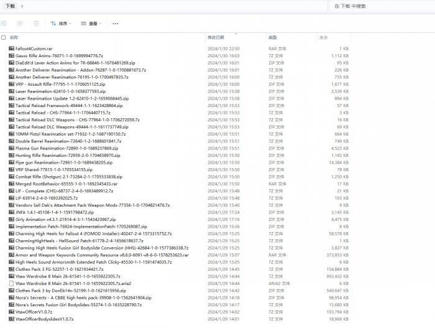Click the icon of Pipe gun Reanimation zip
Screen dimensions: 435x328
click(11, 162)
